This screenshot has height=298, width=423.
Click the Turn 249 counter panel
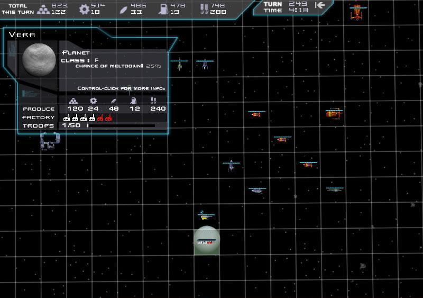click(x=288, y=7)
